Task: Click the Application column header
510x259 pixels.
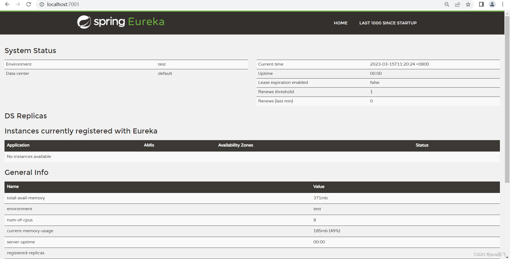Action: (18, 145)
